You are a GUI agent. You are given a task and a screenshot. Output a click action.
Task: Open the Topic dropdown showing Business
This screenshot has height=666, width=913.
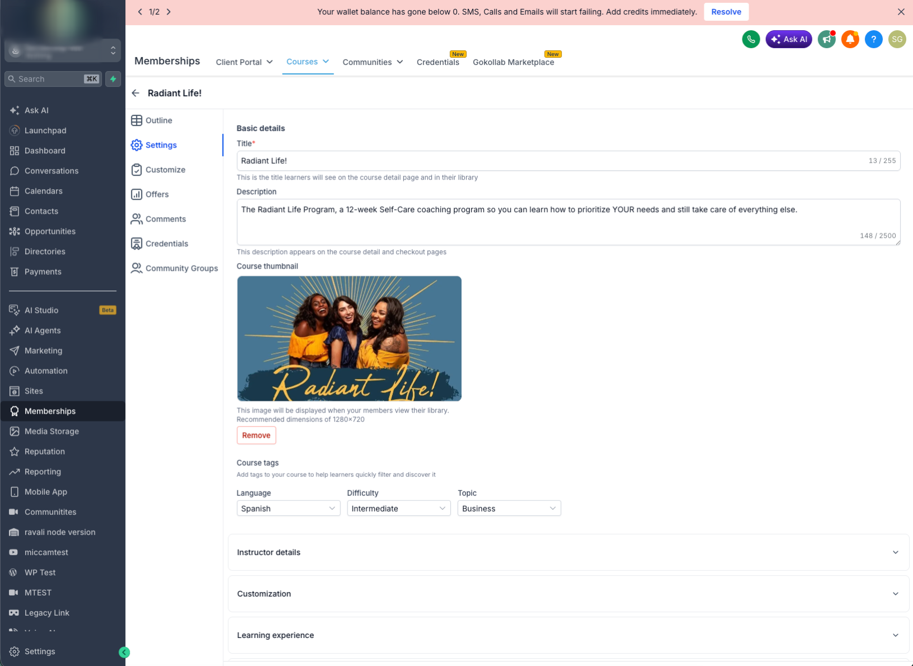pyautogui.click(x=509, y=508)
